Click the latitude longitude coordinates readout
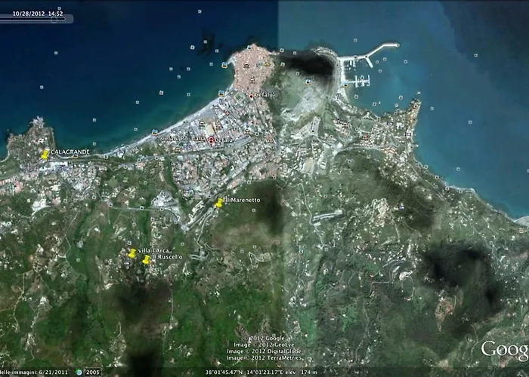This screenshot has height=377, width=529. [x=245, y=372]
